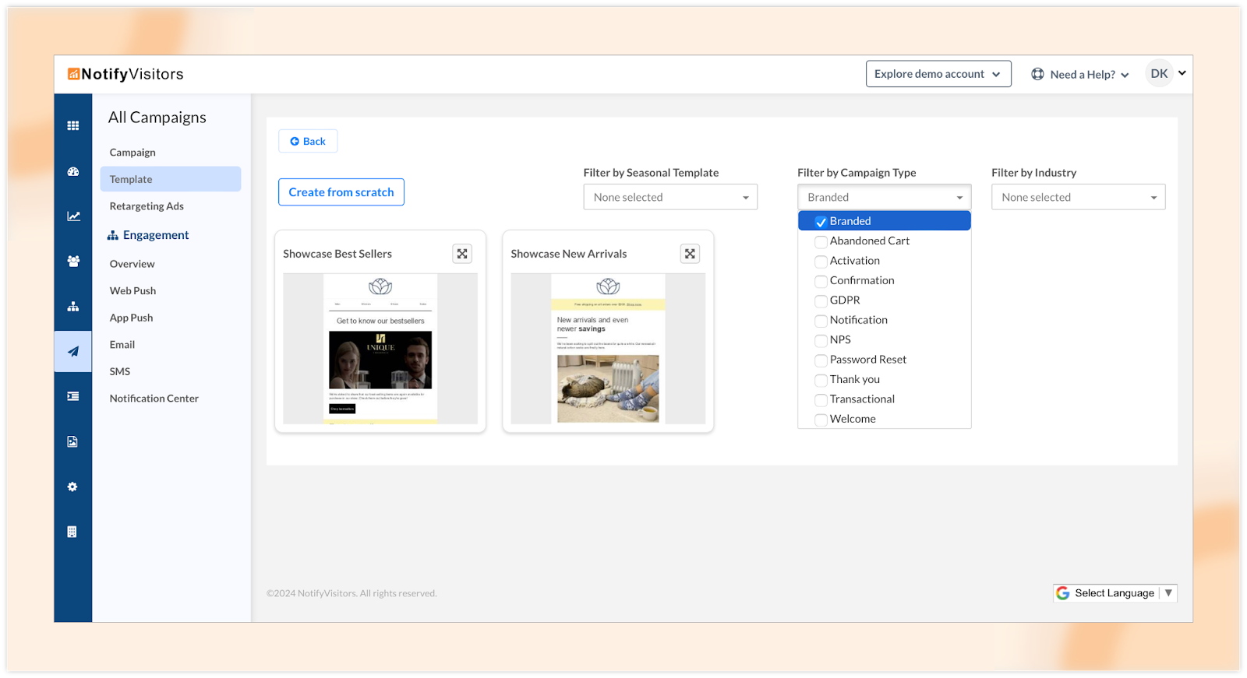Check the Transactional option

click(x=821, y=400)
